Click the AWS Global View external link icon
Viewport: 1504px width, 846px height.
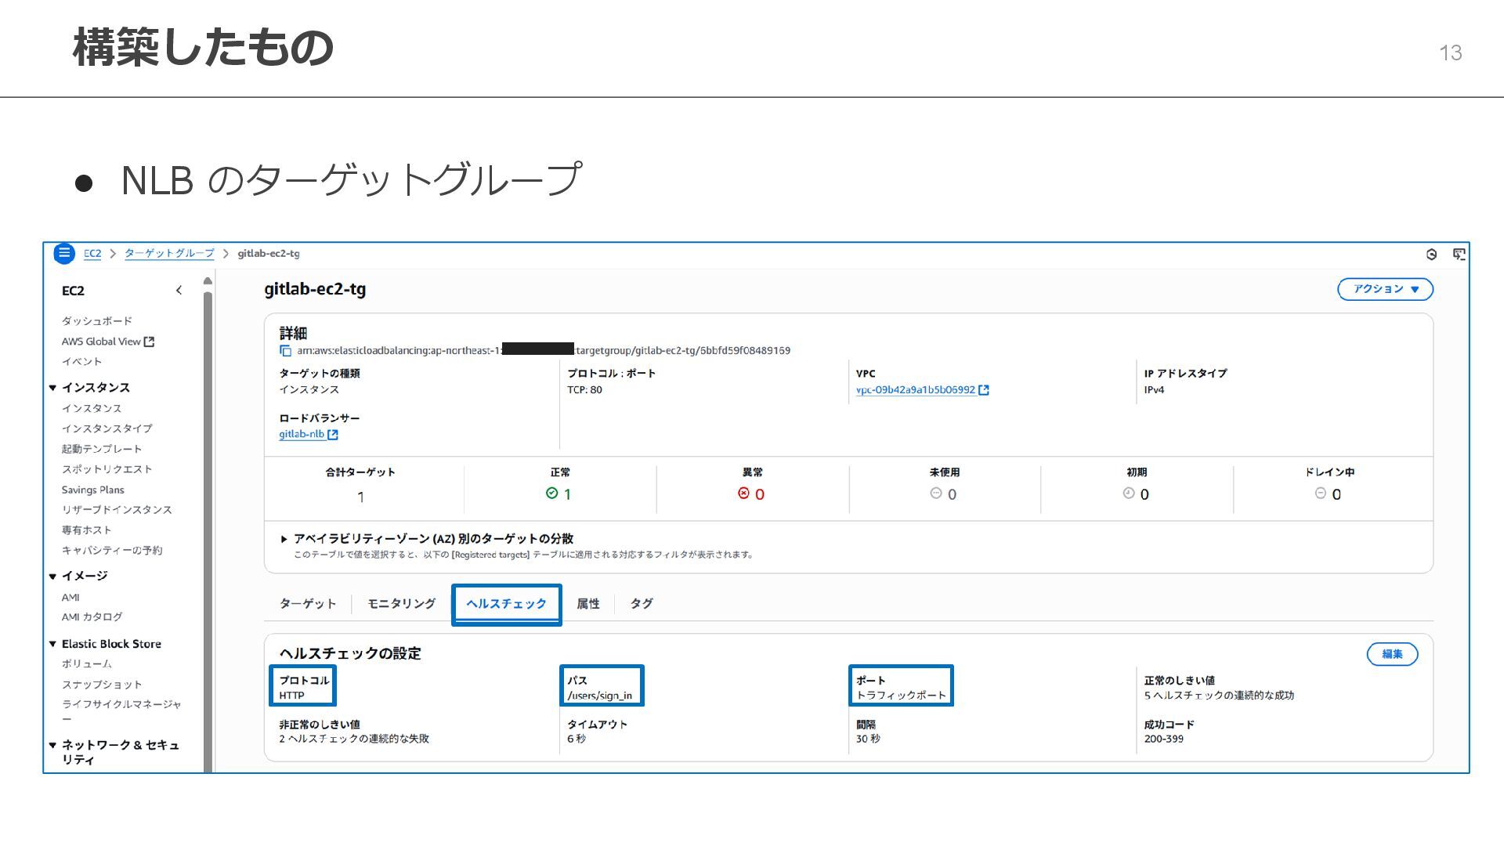[150, 342]
